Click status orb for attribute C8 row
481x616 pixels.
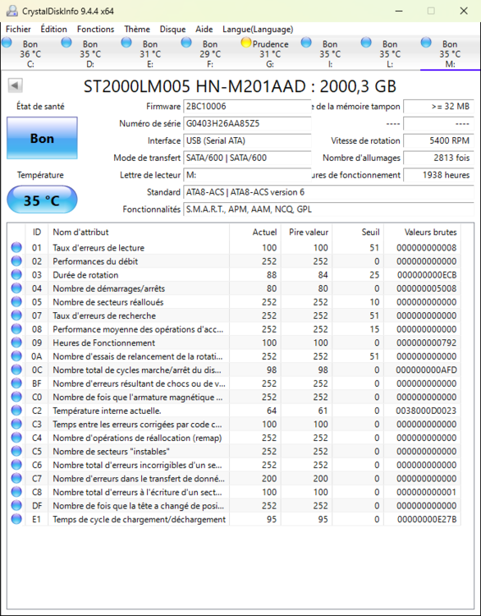pos(16,492)
